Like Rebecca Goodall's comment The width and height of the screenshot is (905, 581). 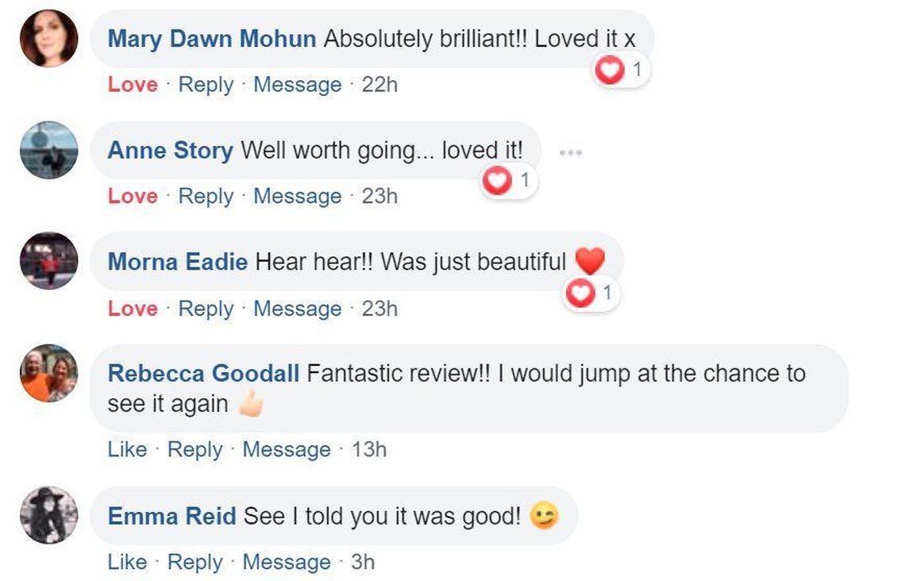pyautogui.click(x=127, y=449)
